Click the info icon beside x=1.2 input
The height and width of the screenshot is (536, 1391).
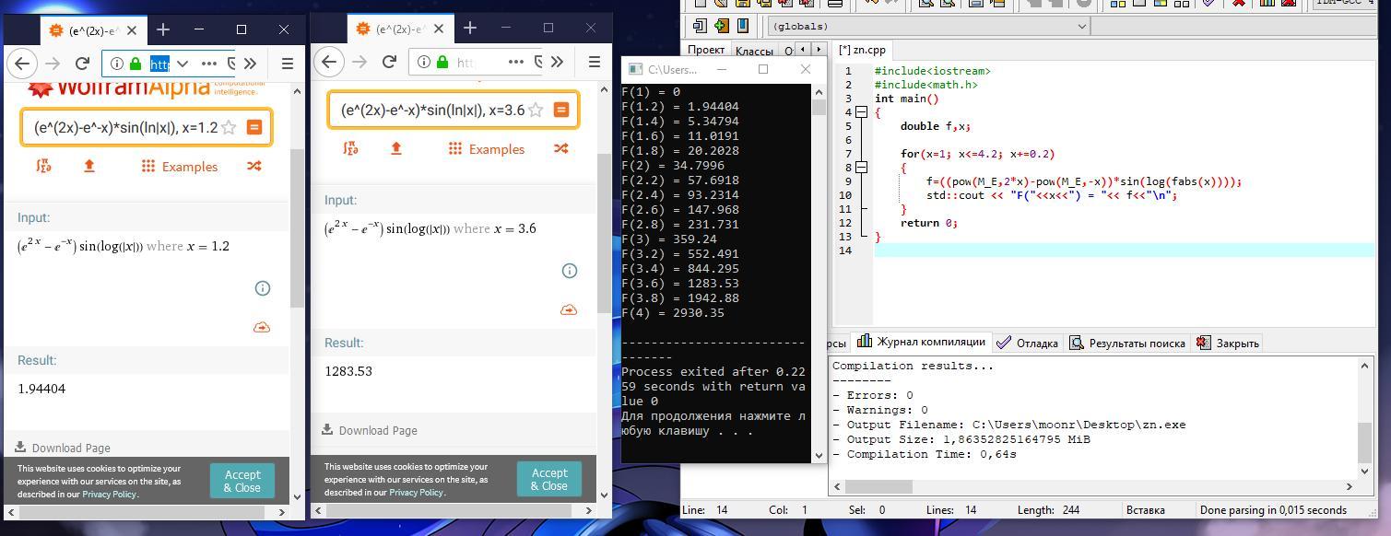[263, 288]
